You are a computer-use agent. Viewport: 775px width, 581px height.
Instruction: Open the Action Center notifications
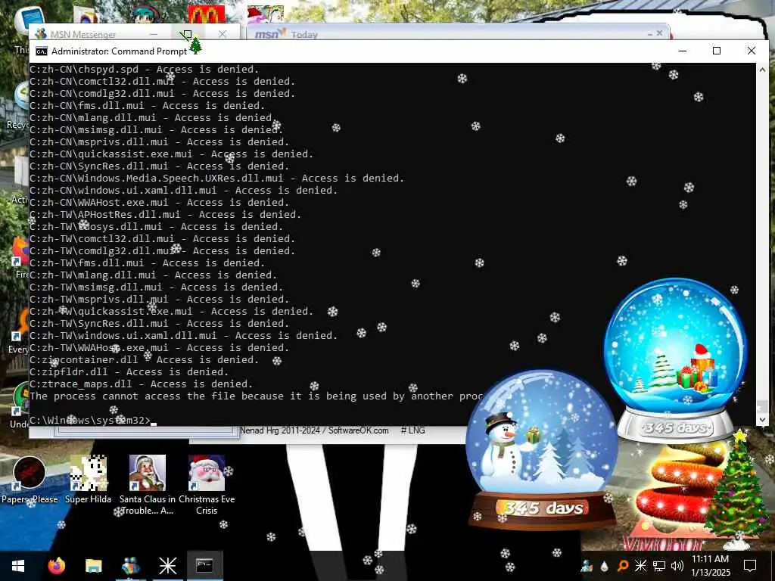[x=750, y=566]
